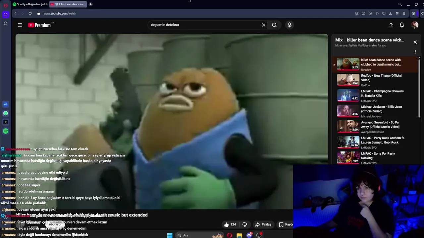The width and height of the screenshot is (424, 238).
Task: Open the sidebar bookmarks star
Action: tap(5, 23)
